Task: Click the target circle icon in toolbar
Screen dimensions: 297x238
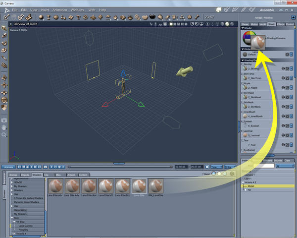Action: click(190, 17)
